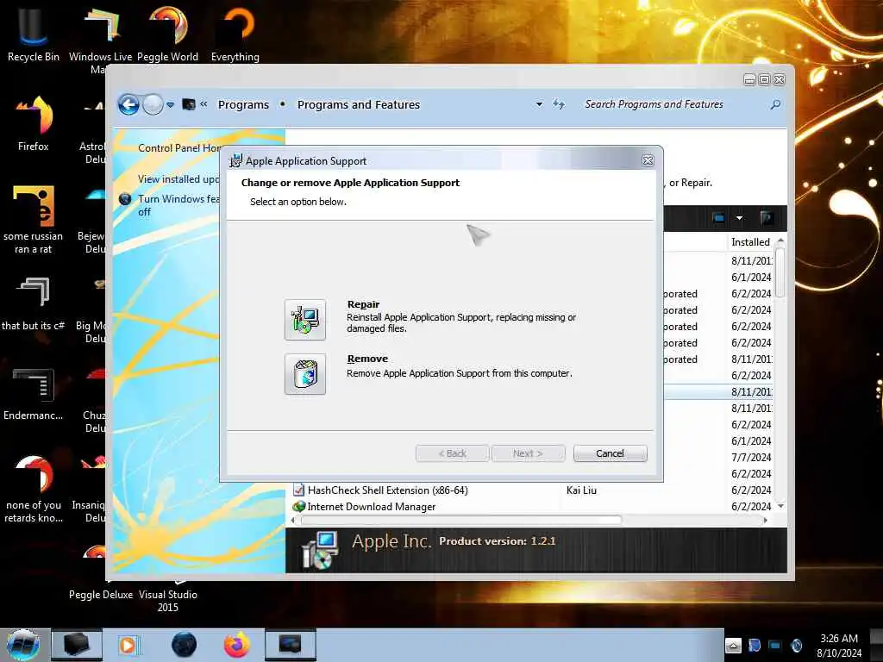
Task: Open Turn Windows features on or off link
Action: 178,205
